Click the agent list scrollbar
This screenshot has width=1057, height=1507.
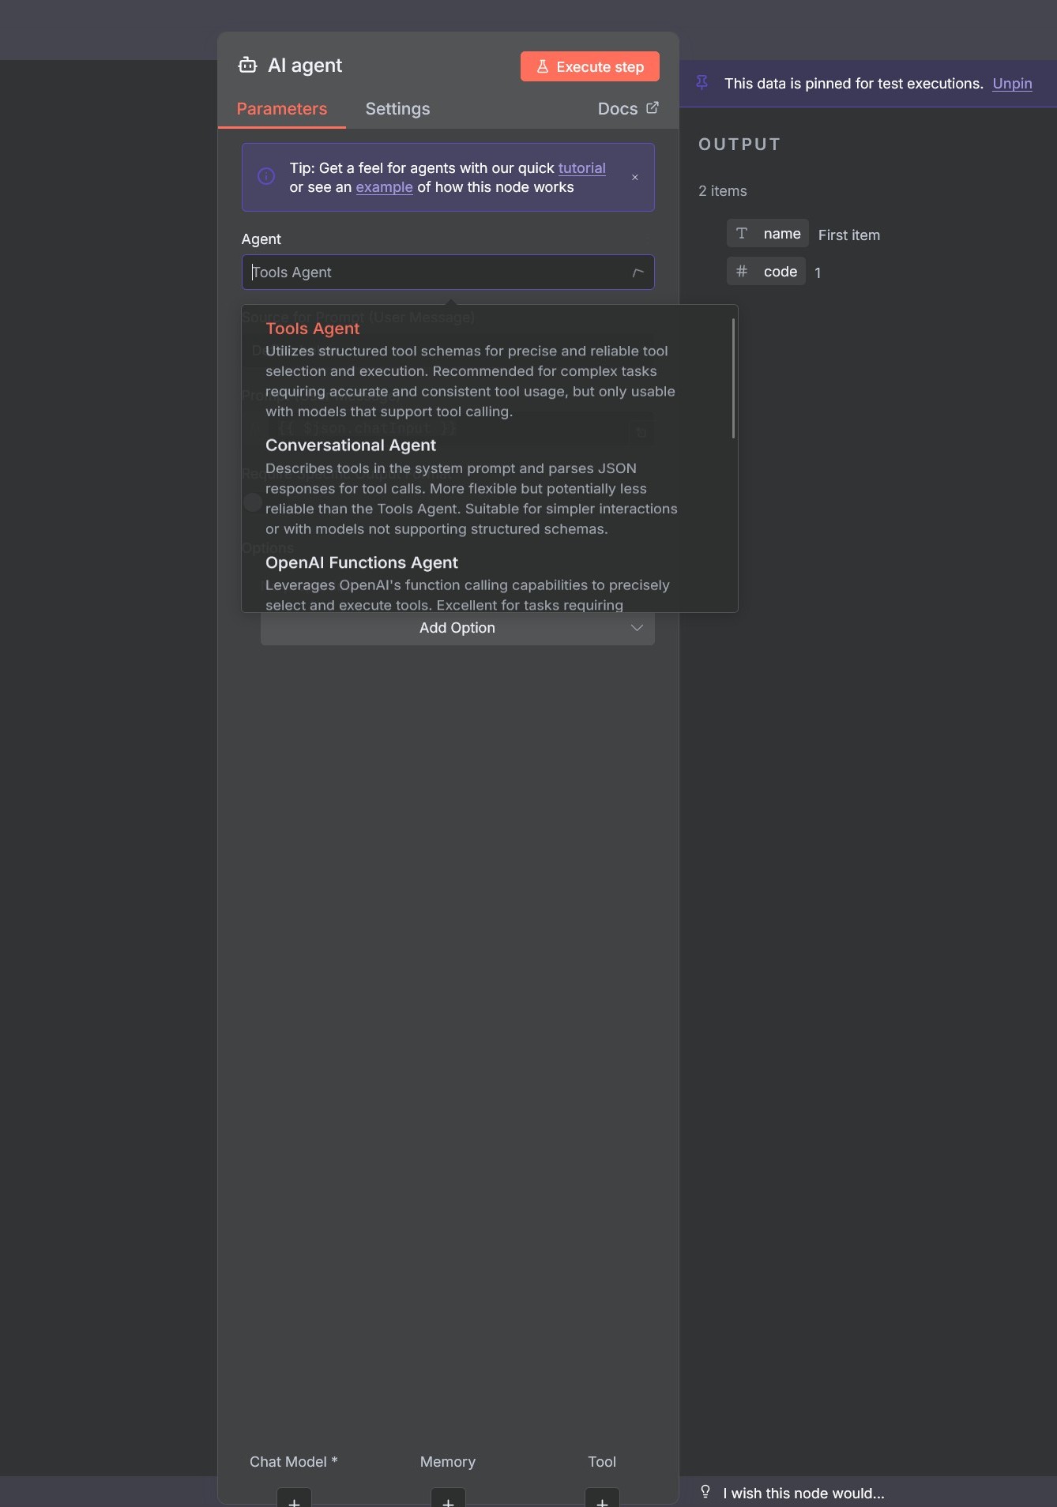point(733,378)
